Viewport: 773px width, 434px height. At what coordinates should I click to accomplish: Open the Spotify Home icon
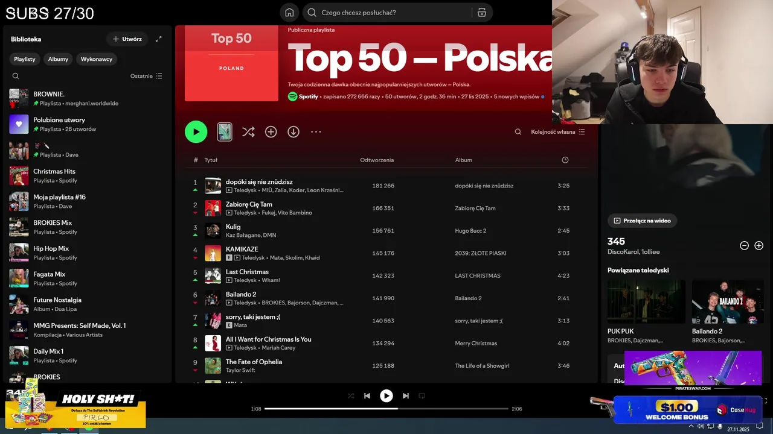coord(289,13)
